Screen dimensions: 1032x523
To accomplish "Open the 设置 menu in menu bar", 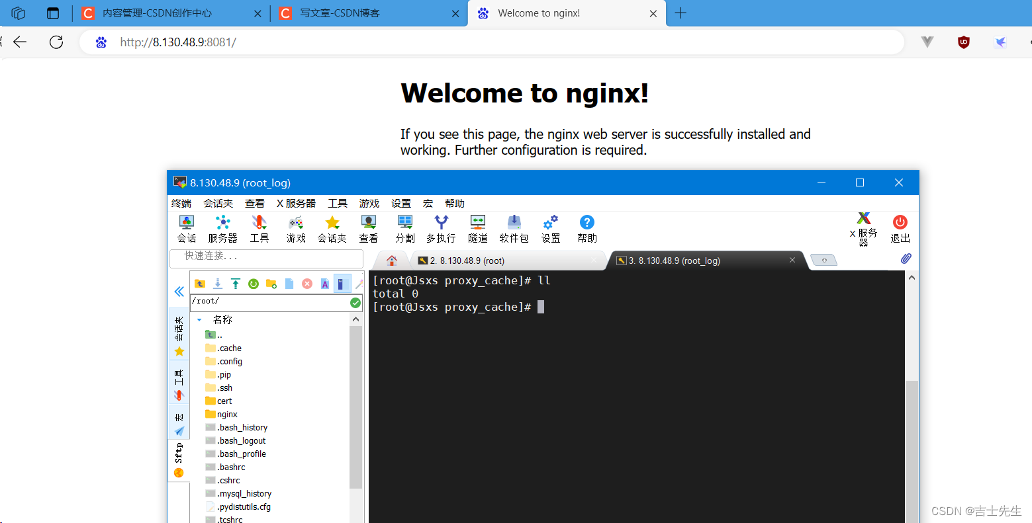I will click(401, 203).
